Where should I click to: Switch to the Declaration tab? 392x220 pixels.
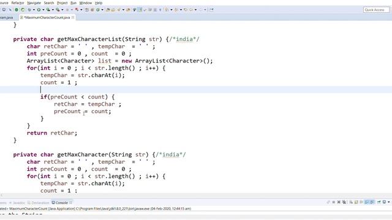tap(38, 202)
